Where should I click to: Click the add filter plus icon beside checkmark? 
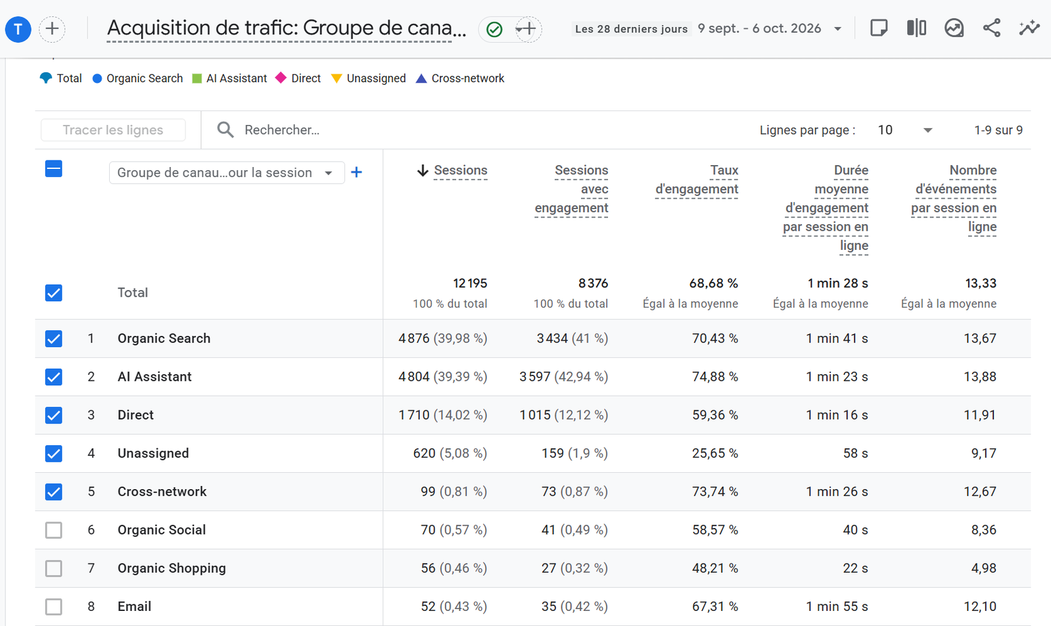[528, 29]
